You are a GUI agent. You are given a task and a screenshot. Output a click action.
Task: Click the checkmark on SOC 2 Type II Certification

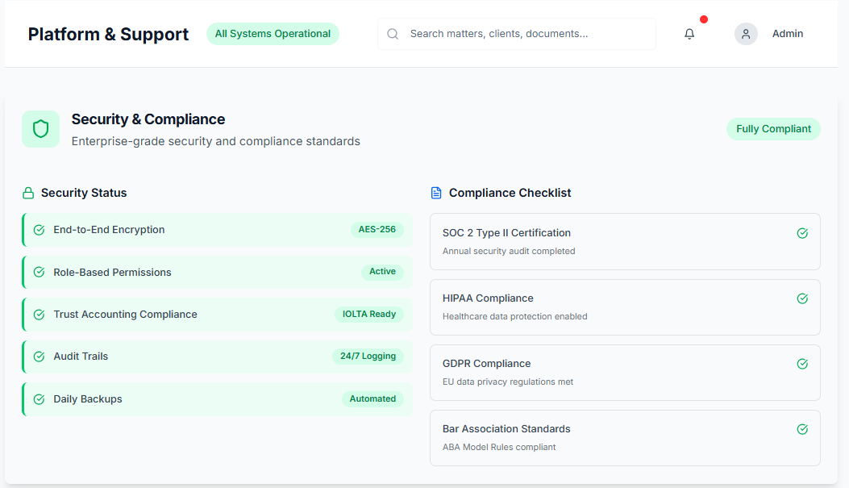[802, 233]
